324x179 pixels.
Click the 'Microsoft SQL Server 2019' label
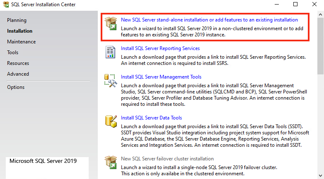click(x=43, y=161)
